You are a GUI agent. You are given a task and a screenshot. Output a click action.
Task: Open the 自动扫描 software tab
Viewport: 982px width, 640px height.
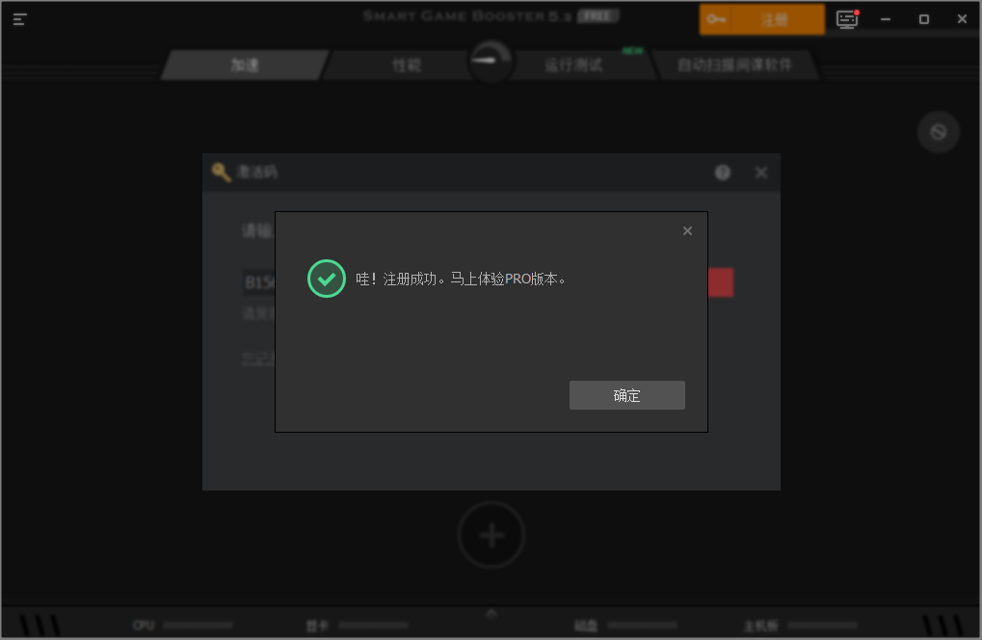coord(734,66)
